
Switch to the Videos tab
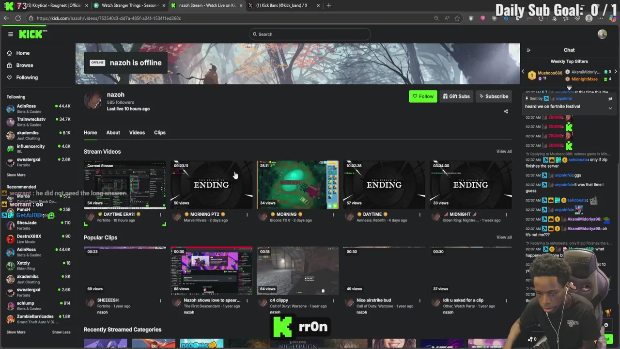click(x=137, y=132)
